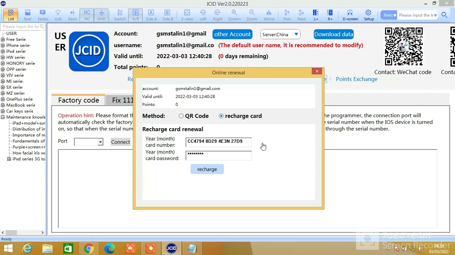
Task: Click the L+ toolbar icon
Action: [x=316, y=15]
